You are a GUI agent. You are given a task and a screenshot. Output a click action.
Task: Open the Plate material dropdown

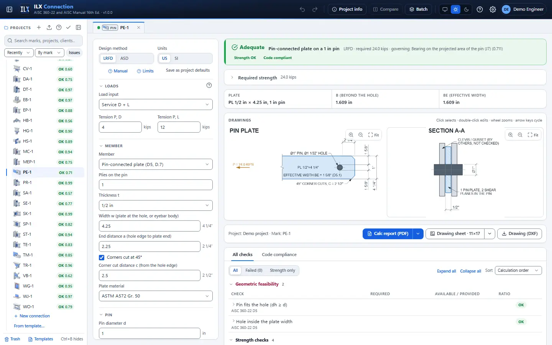pos(156,296)
